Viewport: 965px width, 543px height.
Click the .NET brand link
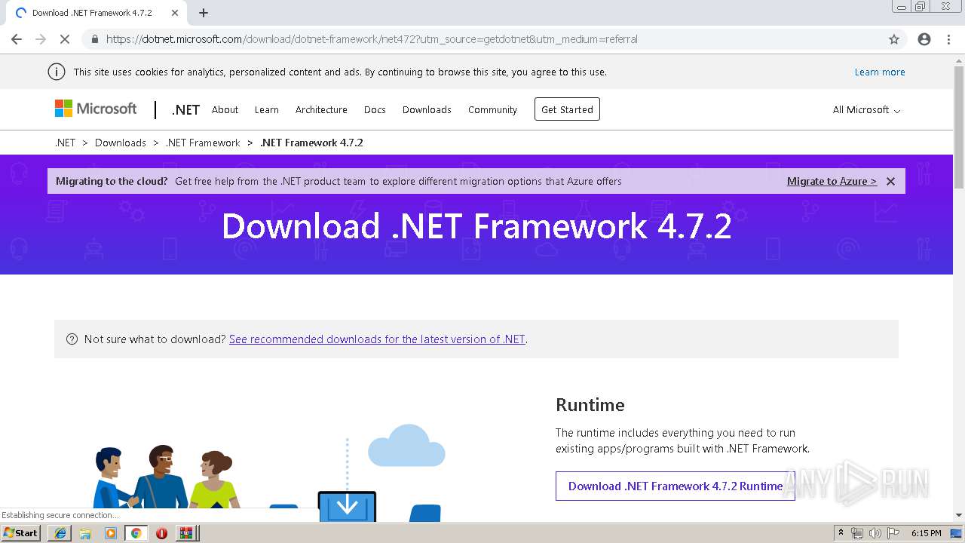(185, 110)
